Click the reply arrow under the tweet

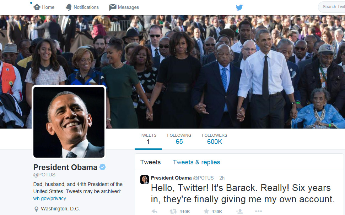[155, 211]
